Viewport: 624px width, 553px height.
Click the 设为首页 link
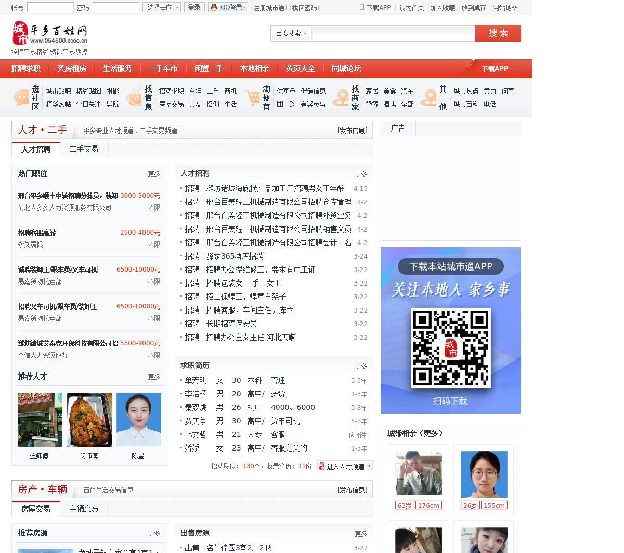(x=411, y=8)
